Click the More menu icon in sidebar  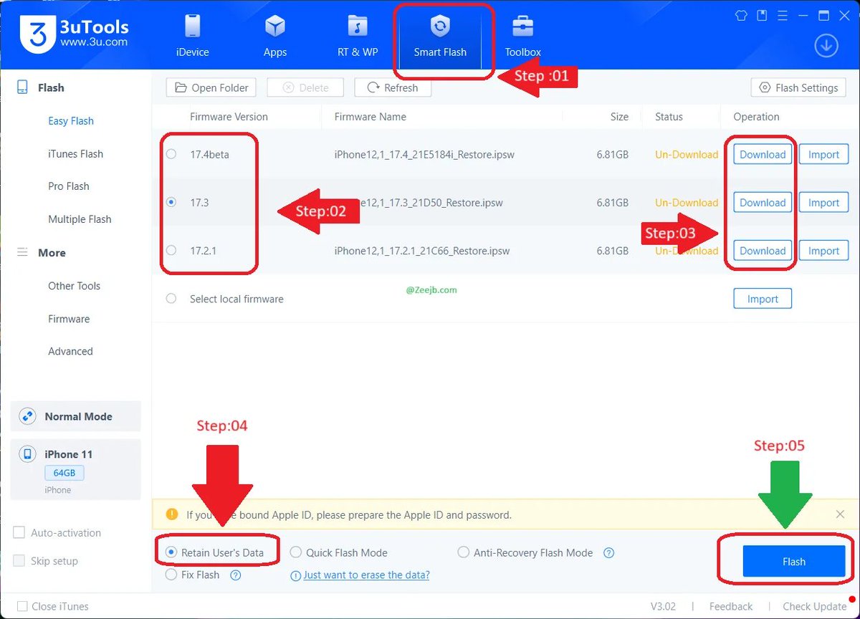click(x=23, y=252)
